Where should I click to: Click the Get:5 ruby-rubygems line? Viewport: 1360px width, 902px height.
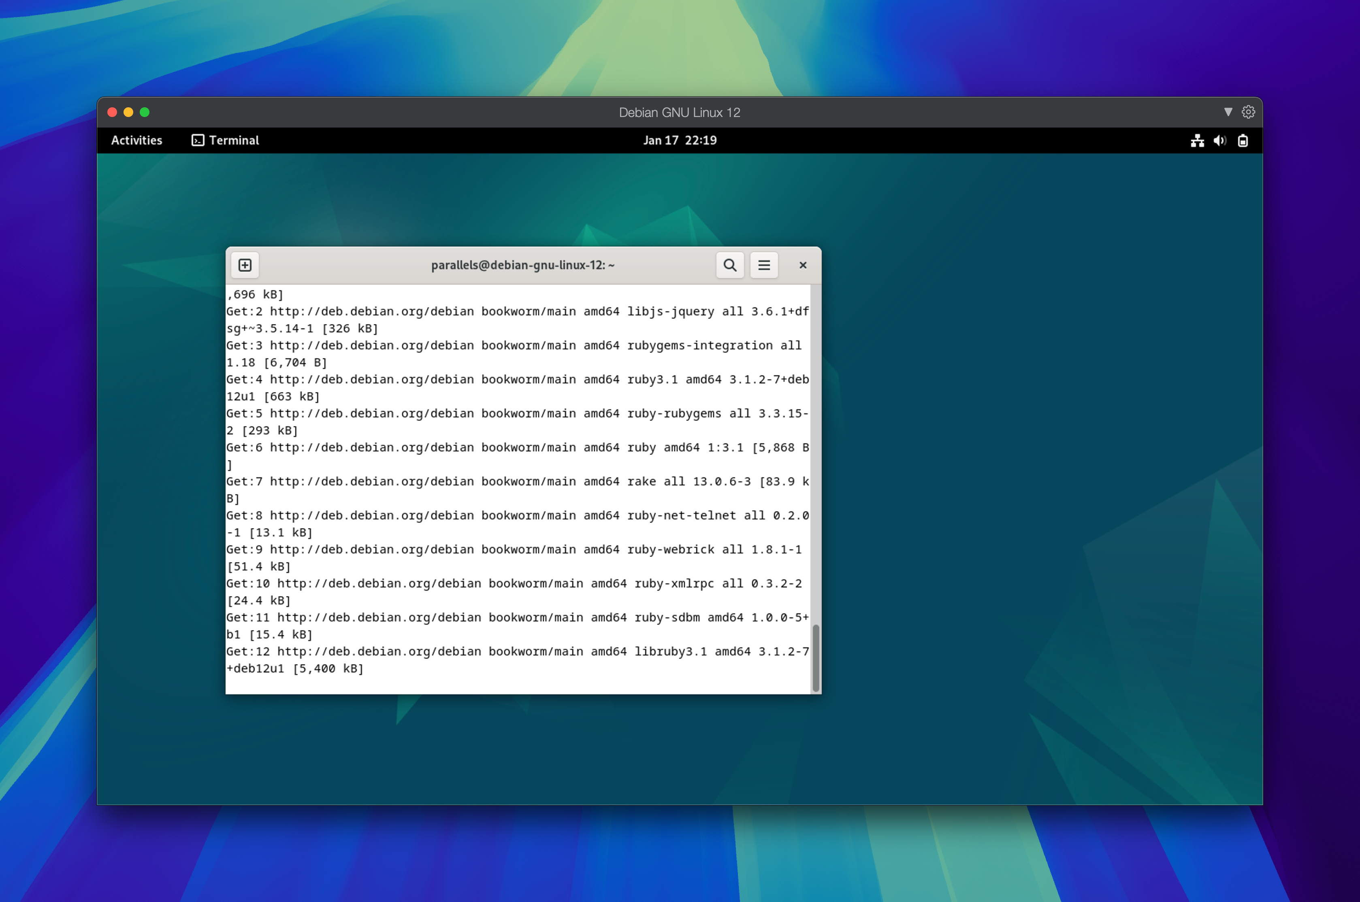pyautogui.click(x=517, y=413)
